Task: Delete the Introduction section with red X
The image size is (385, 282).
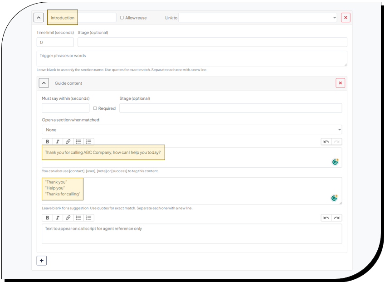Action: 346,18
